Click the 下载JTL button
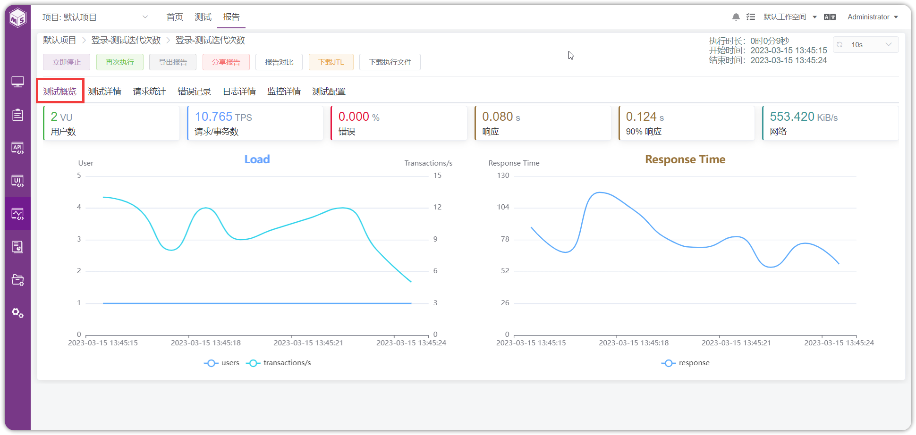This screenshot has width=916, height=435. 331,62
